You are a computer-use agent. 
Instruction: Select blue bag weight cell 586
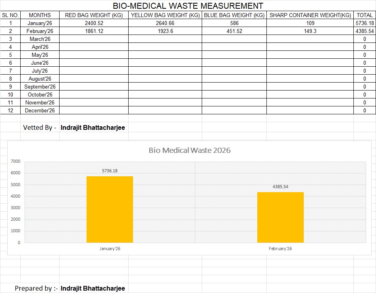point(234,23)
